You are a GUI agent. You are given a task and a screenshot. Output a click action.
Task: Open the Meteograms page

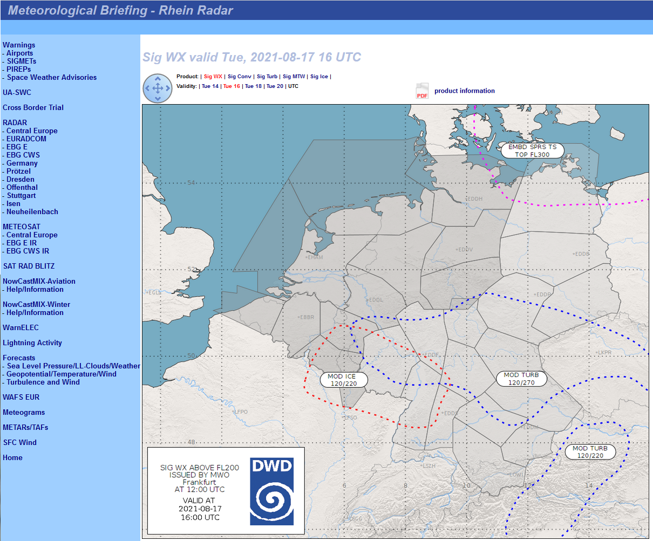pyautogui.click(x=24, y=413)
